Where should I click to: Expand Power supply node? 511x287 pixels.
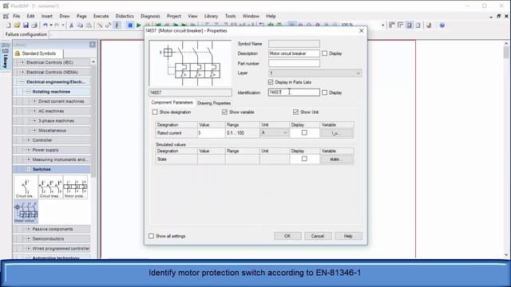tap(29, 150)
